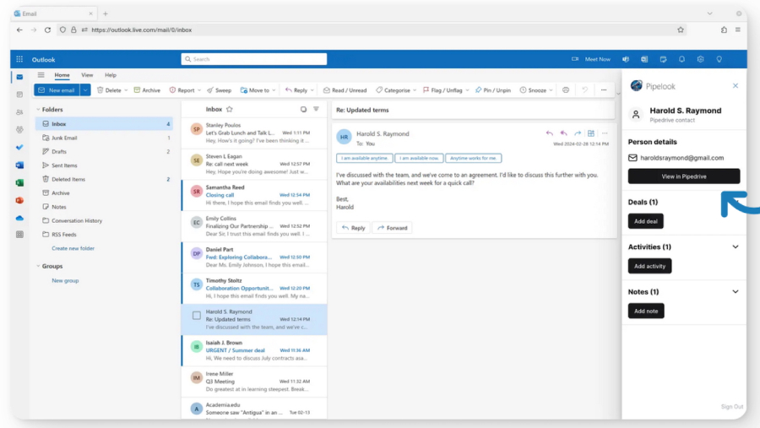The height and width of the screenshot is (428, 760).
Task: Click the Outlook search field
Action: pyautogui.click(x=253, y=59)
